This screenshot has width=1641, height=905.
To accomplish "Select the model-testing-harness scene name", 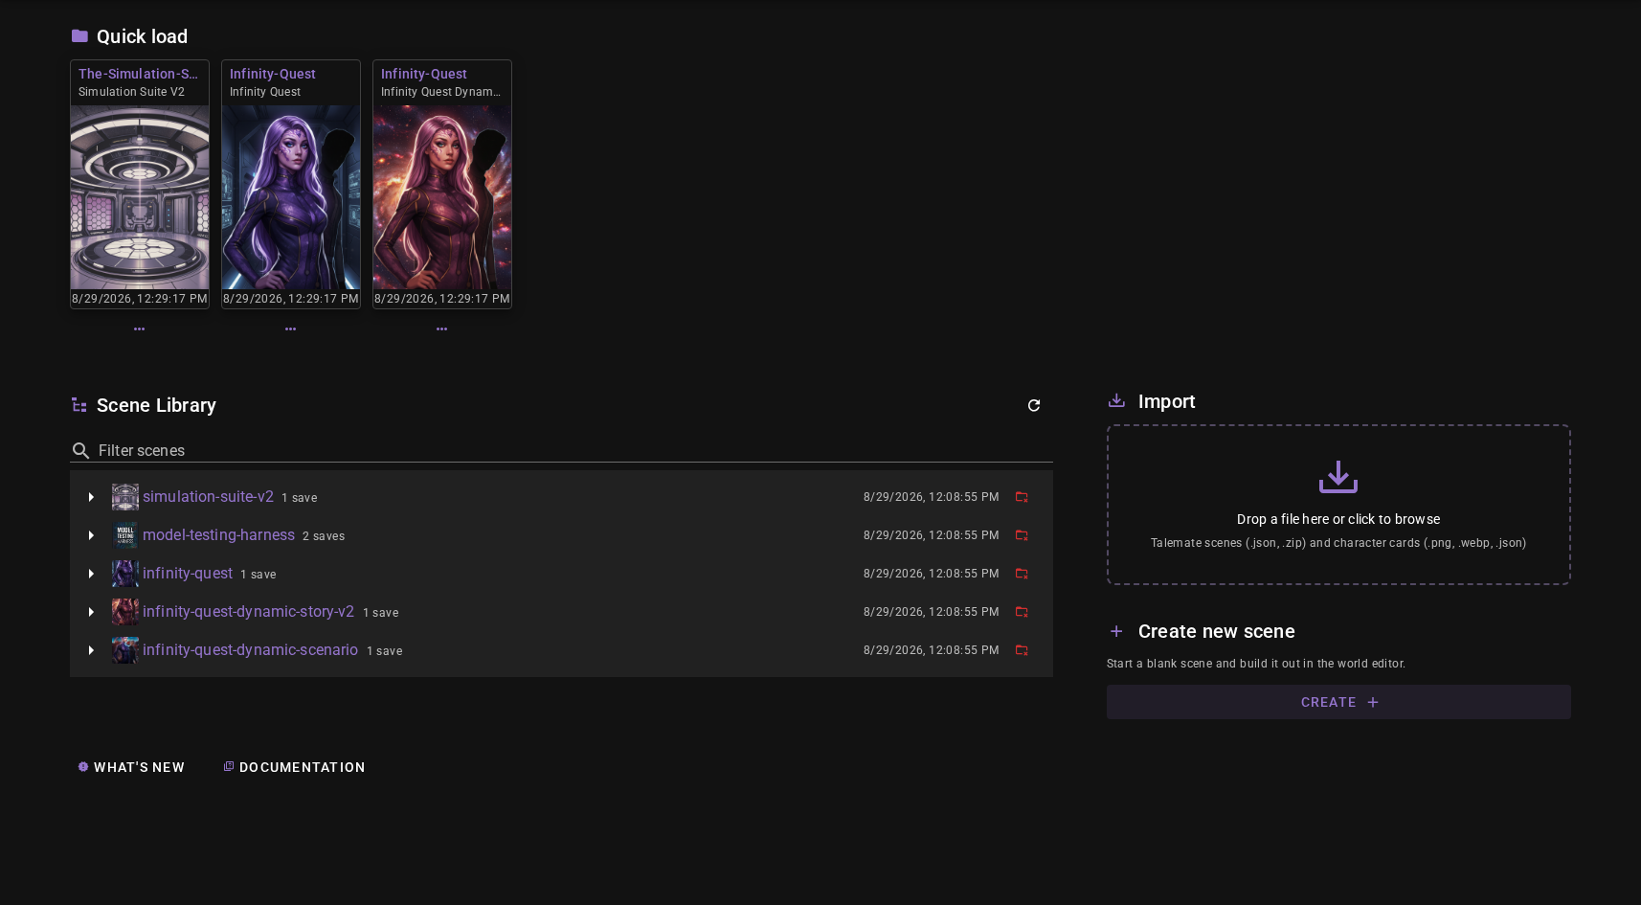I will click(x=218, y=535).
